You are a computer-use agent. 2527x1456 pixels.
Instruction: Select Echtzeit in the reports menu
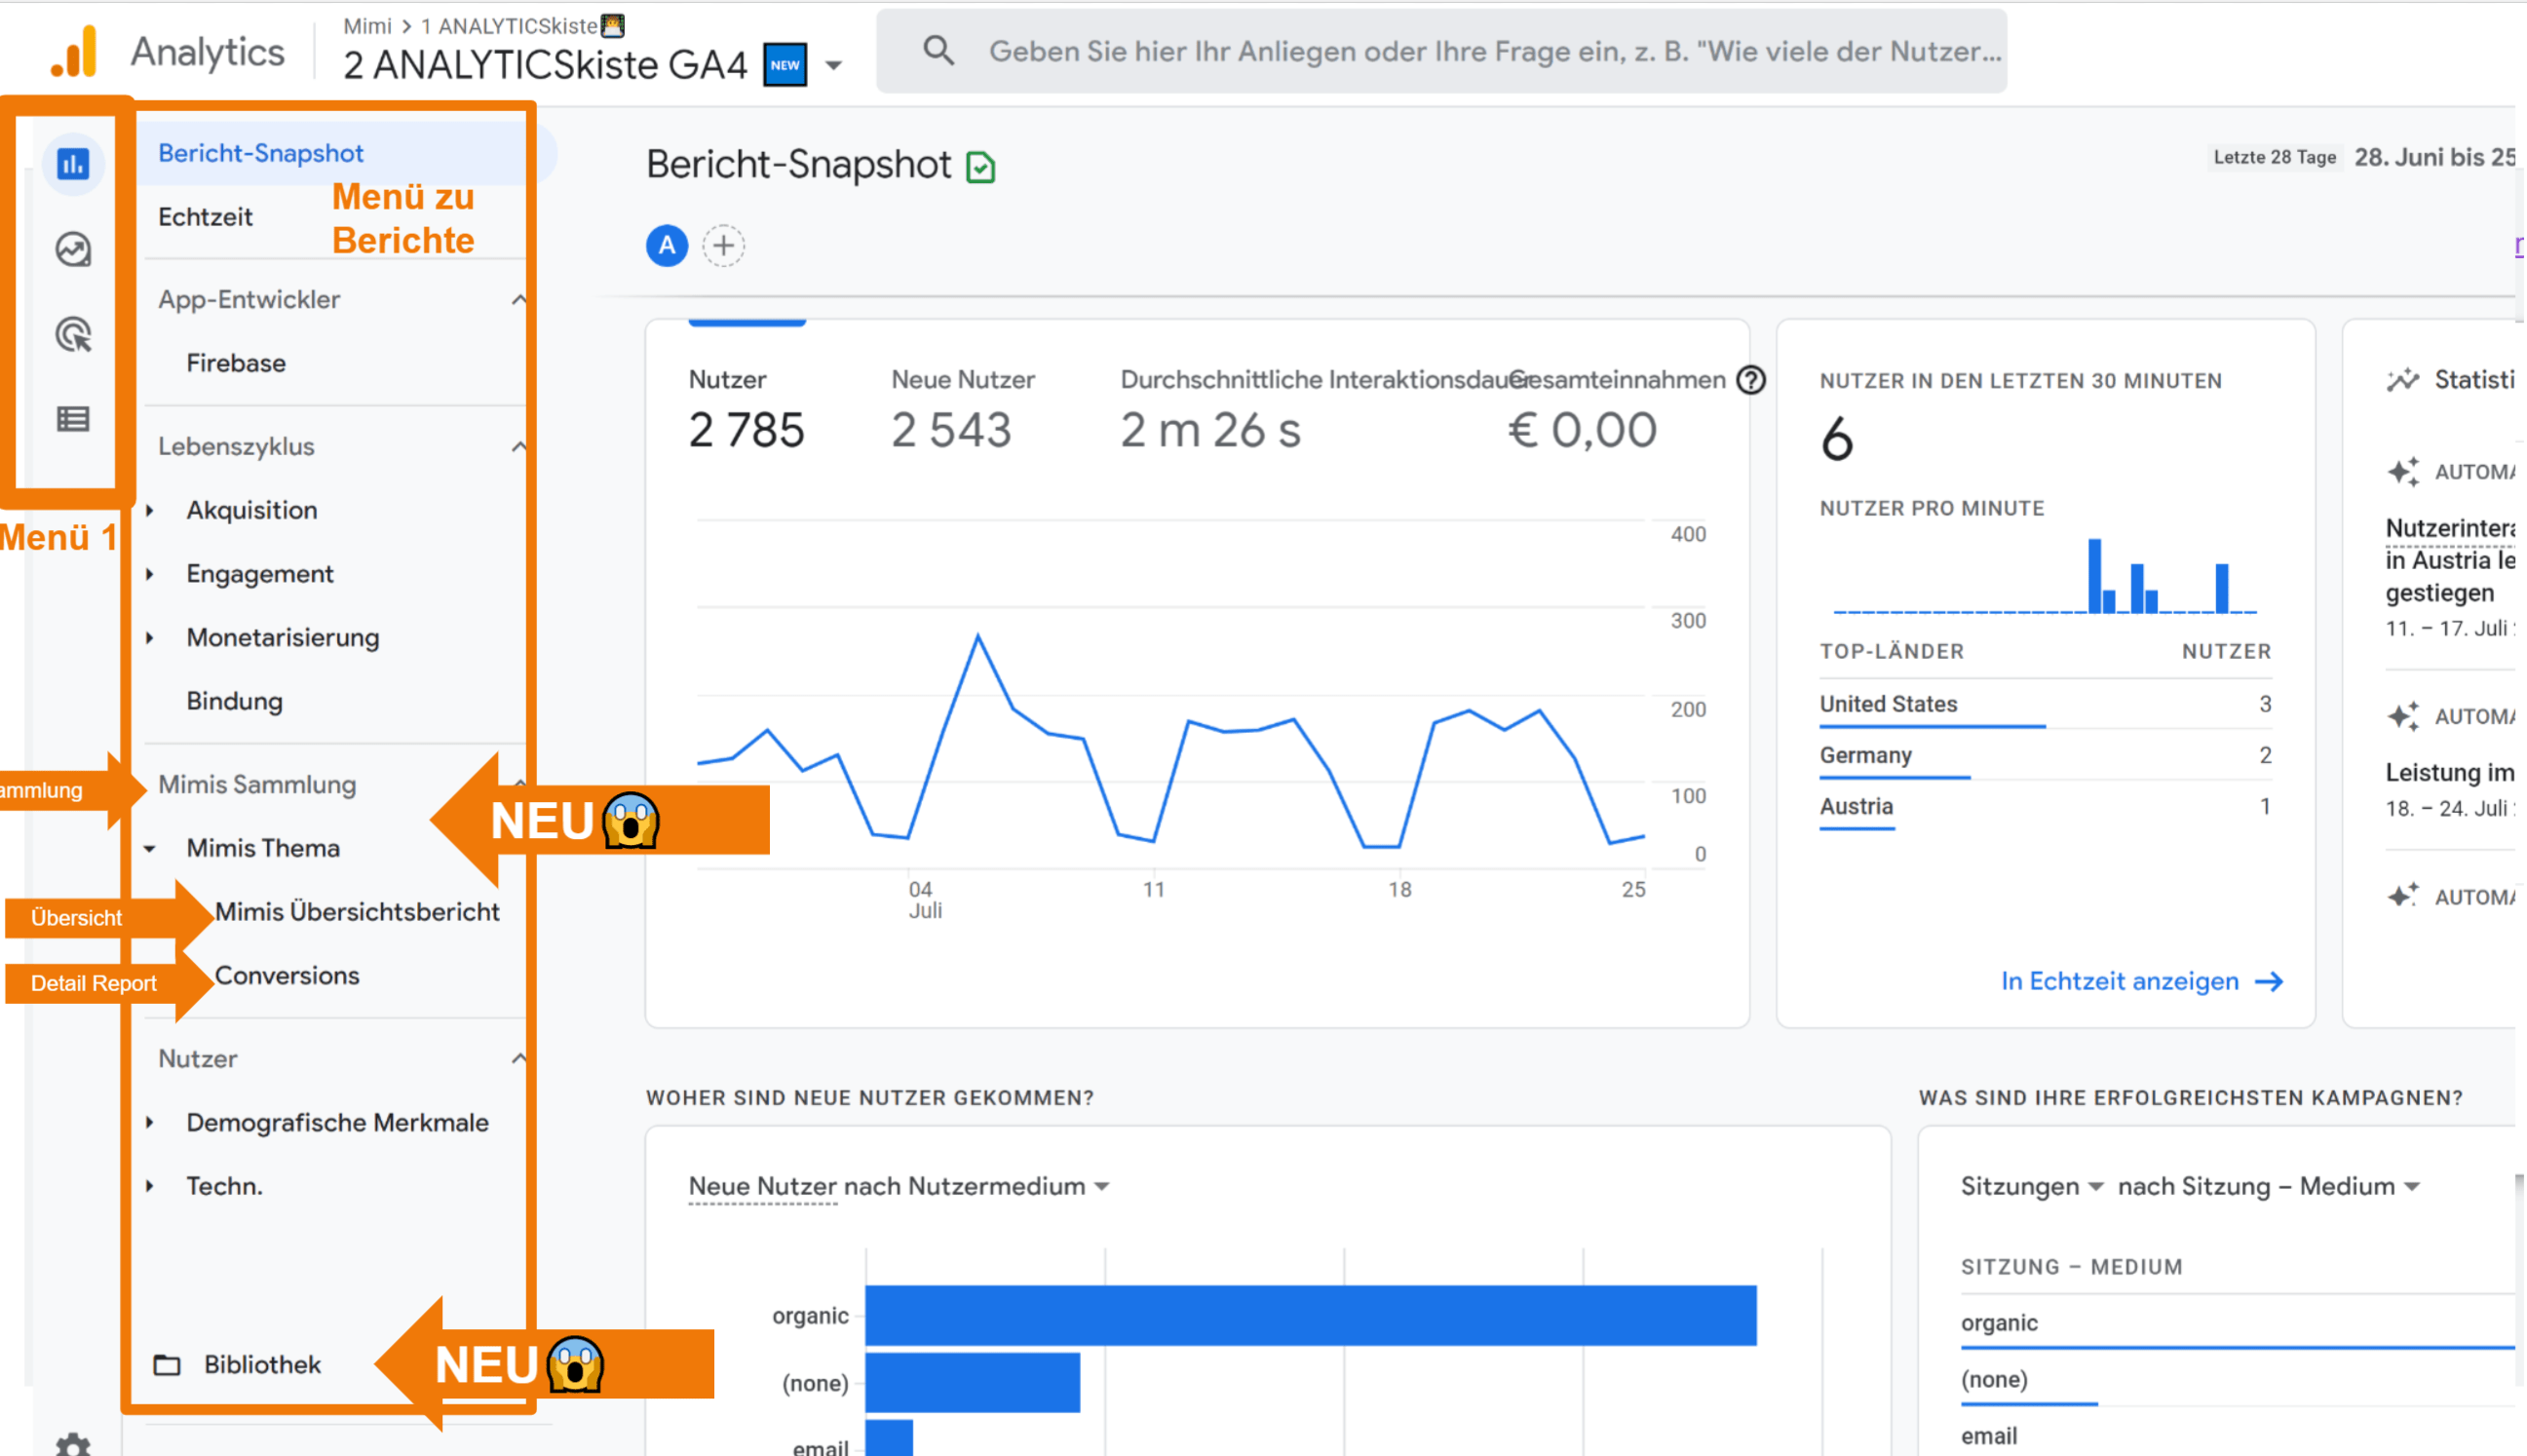pyautogui.click(x=205, y=217)
